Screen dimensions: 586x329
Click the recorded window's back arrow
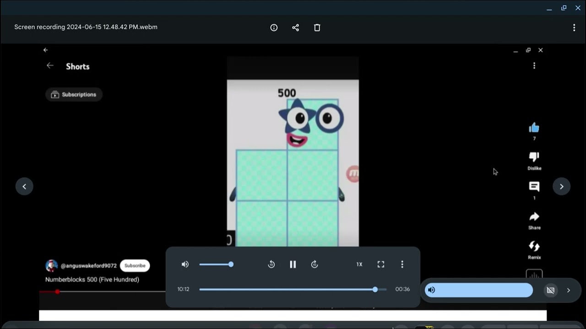click(45, 50)
